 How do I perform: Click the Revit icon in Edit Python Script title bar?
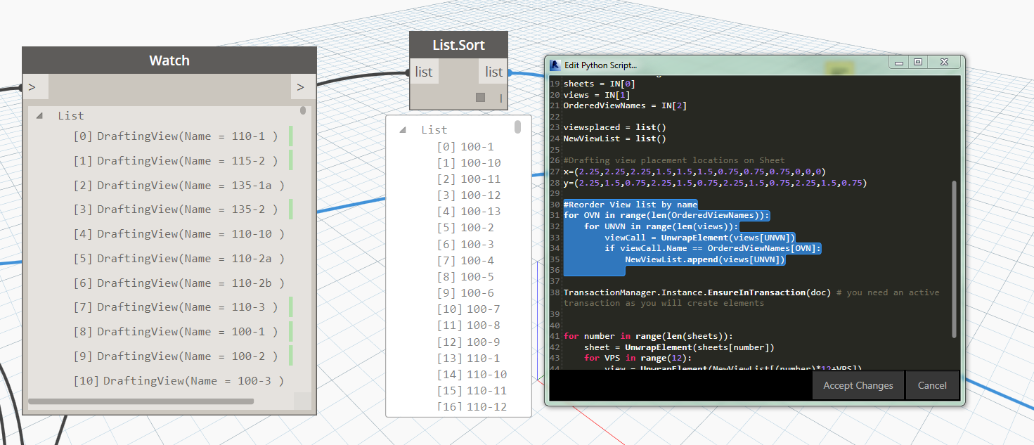coord(555,65)
